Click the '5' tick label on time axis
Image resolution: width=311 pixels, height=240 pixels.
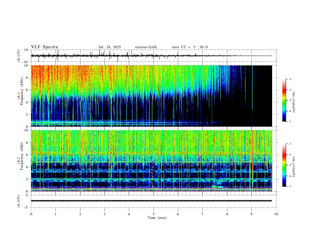click(x=154, y=214)
